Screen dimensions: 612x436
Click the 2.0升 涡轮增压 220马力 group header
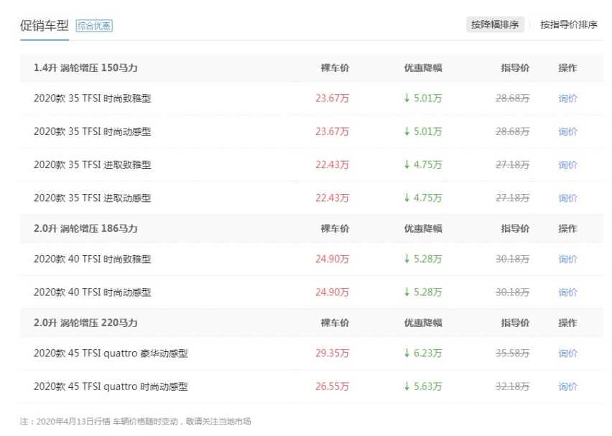click(x=85, y=323)
